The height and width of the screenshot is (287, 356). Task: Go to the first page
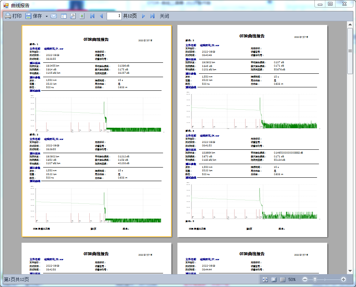pyautogui.click(x=92, y=16)
